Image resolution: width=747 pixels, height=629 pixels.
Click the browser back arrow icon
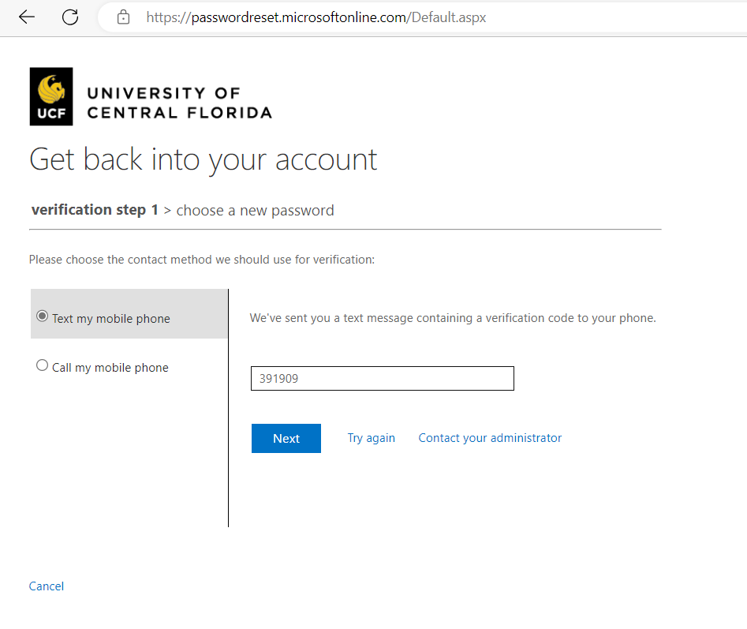click(27, 17)
